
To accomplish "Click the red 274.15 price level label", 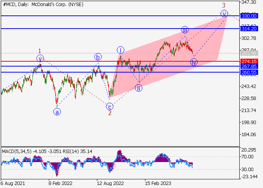I will coord(249,61).
